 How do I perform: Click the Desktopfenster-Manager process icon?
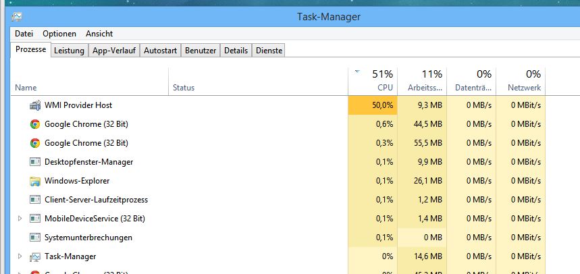click(x=34, y=162)
